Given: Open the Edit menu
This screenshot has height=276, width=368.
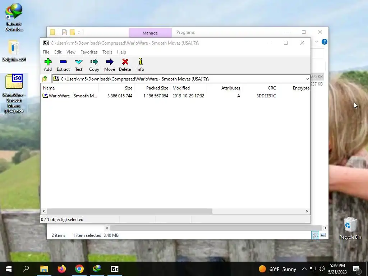Looking at the screenshot, I should pos(58,52).
